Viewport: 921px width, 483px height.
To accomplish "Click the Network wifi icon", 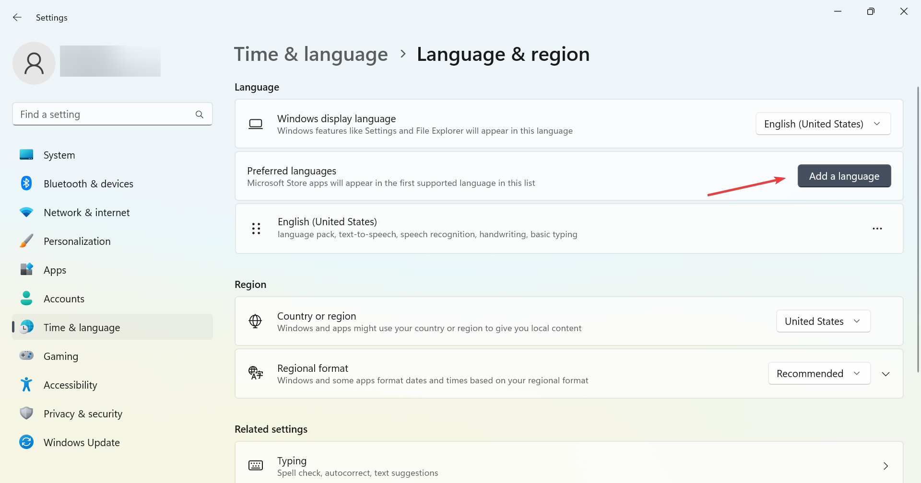I will click(x=26, y=212).
